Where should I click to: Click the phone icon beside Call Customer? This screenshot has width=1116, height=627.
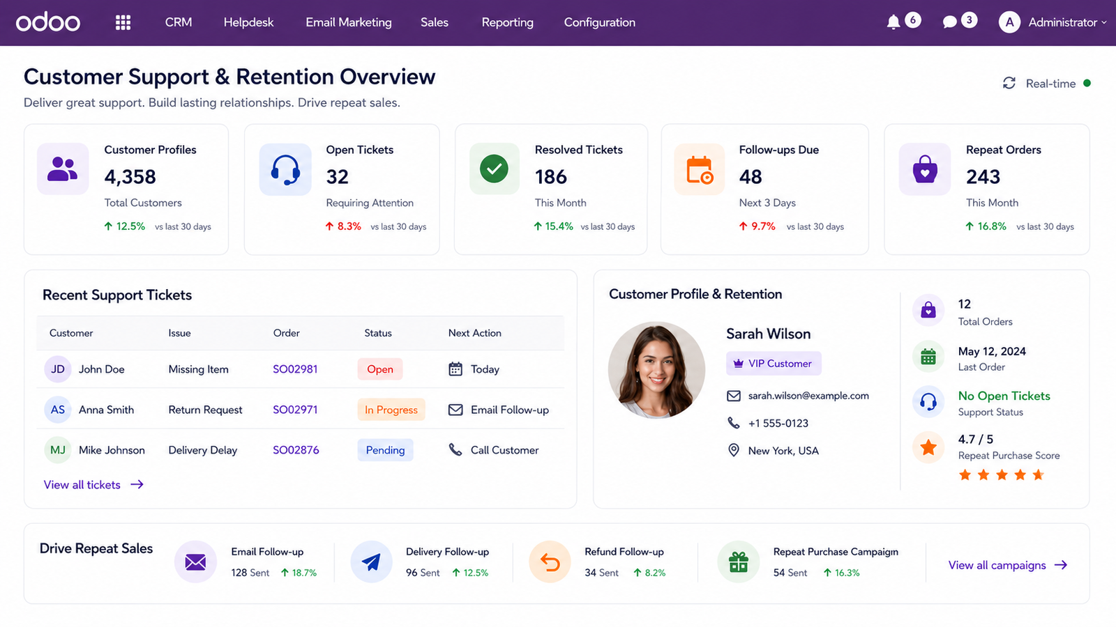455,450
